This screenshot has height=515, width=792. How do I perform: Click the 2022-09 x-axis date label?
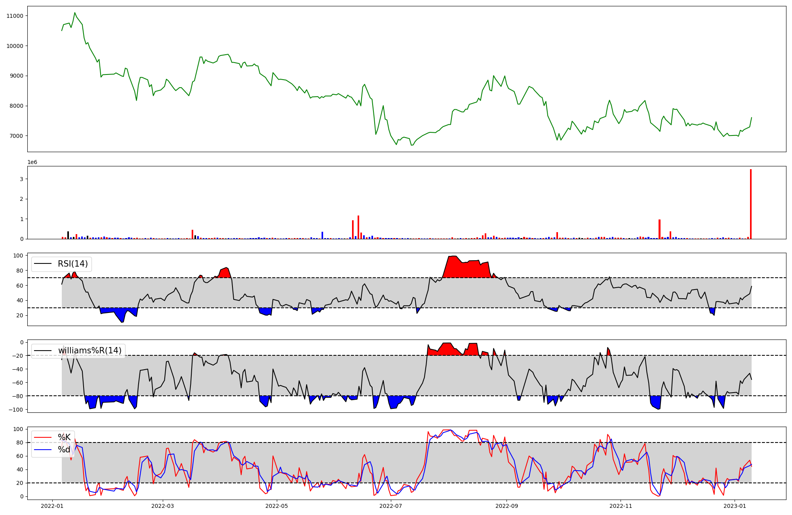click(507, 506)
